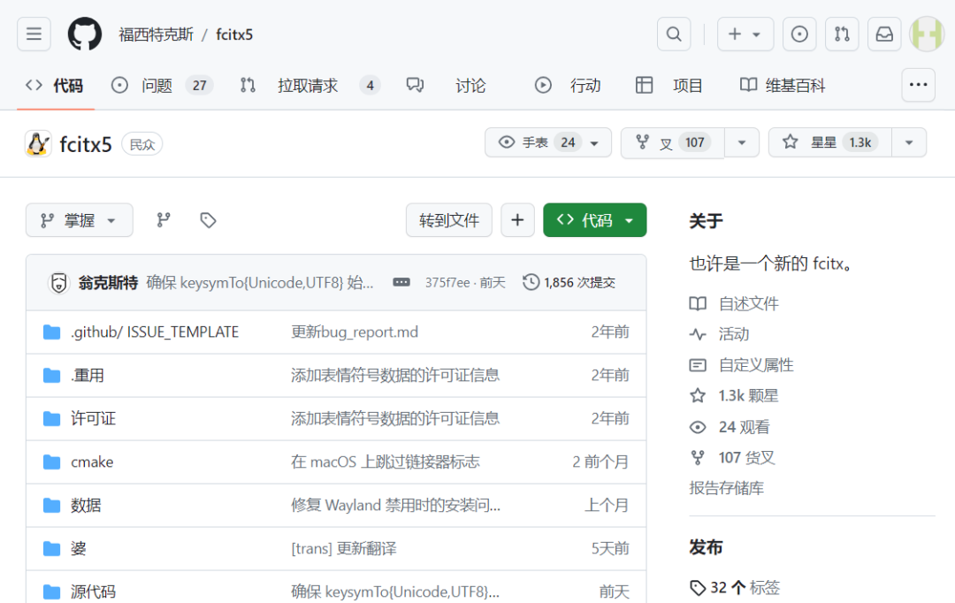Screen dimensions: 955x603
Task: Open the create-new plus dropdown
Action: tap(745, 34)
